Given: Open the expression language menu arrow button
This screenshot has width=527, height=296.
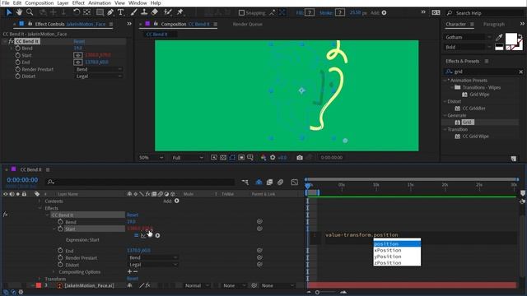Looking at the screenshot, I should 157,236.
